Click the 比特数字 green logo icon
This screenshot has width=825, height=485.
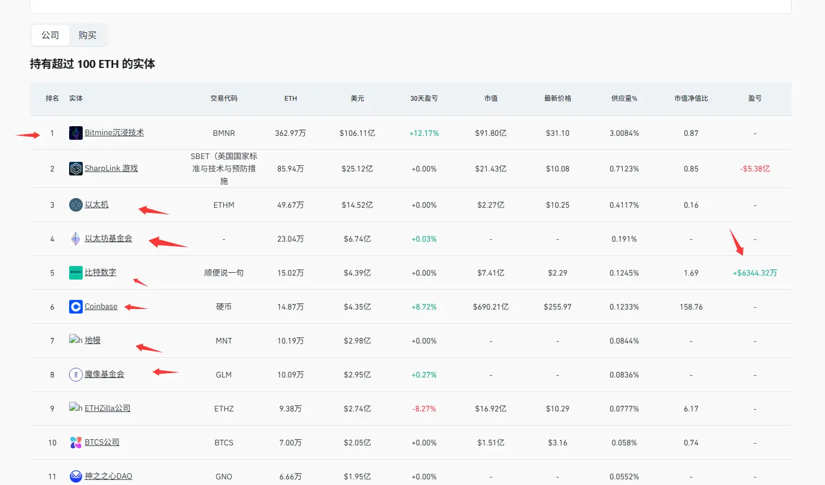pos(76,273)
